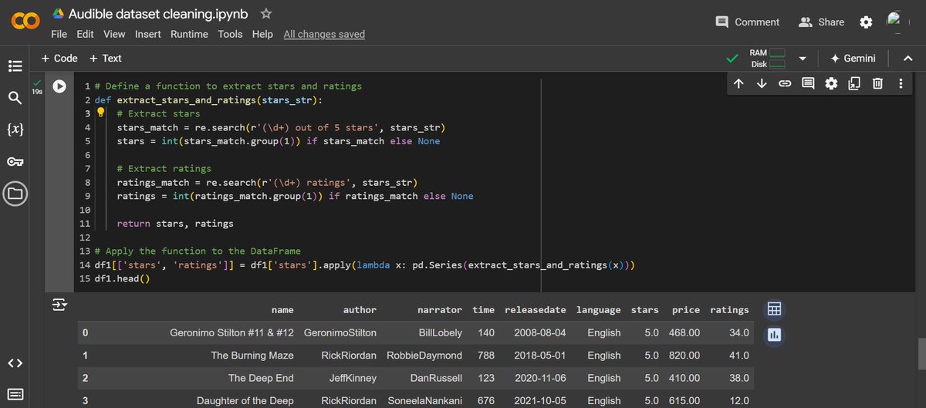Image resolution: width=926 pixels, height=408 pixels.
Task: Star the Audible dataset cleaning notebook
Action: click(266, 14)
